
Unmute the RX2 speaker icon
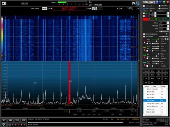(x=144, y=50)
